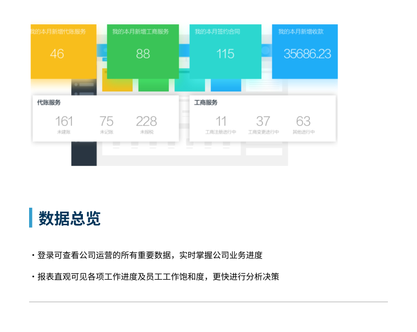
Task: Click the bullet text starting with 报表直观可见
Action: click(x=158, y=277)
